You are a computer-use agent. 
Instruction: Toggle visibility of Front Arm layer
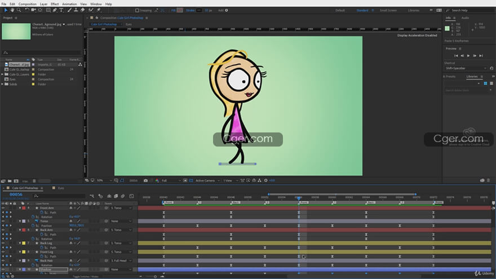tap(3, 208)
